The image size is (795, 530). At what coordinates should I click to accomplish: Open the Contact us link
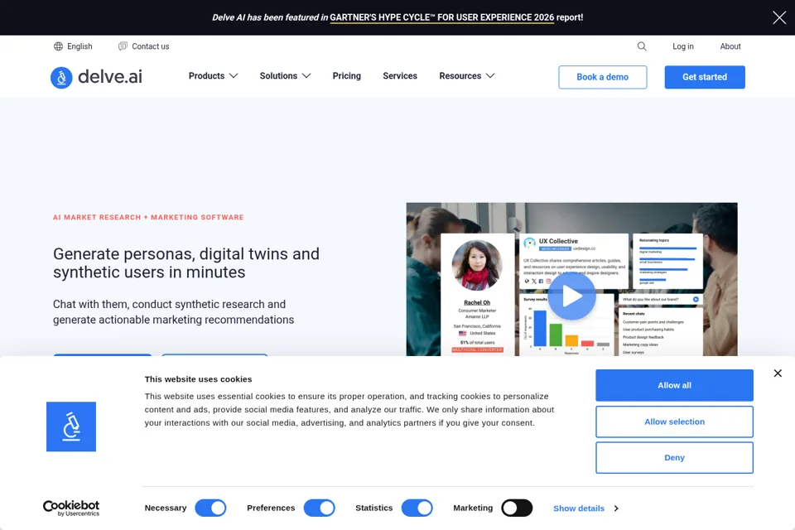pyautogui.click(x=151, y=46)
